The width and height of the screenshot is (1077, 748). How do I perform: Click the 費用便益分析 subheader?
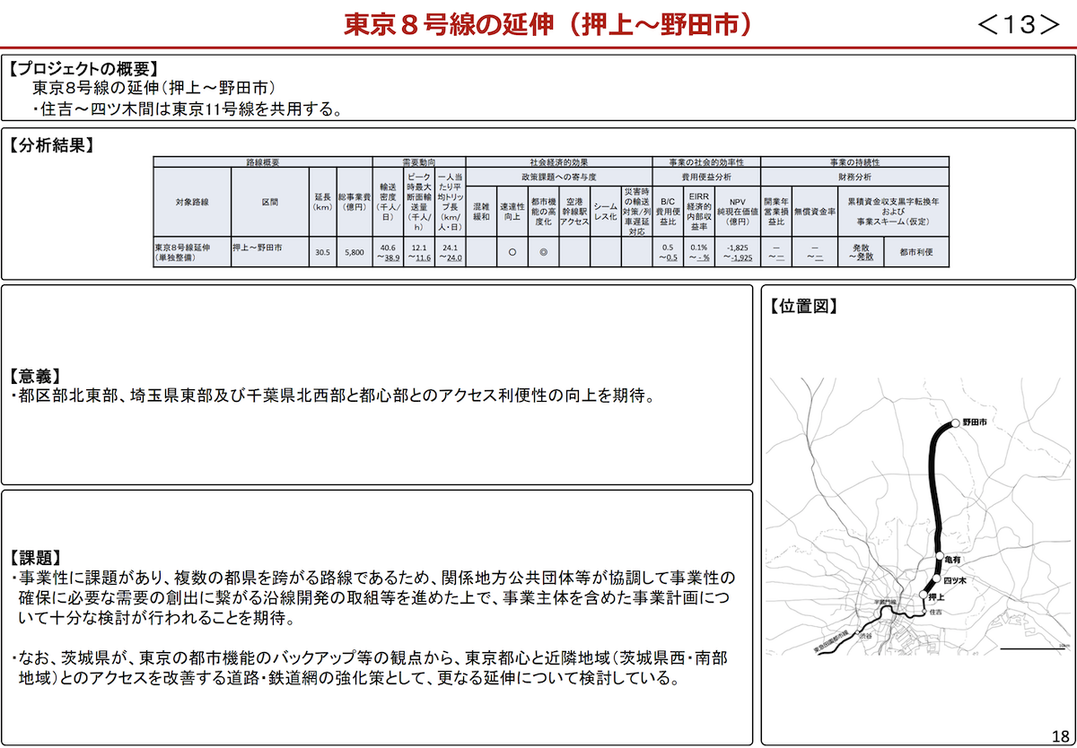click(706, 178)
